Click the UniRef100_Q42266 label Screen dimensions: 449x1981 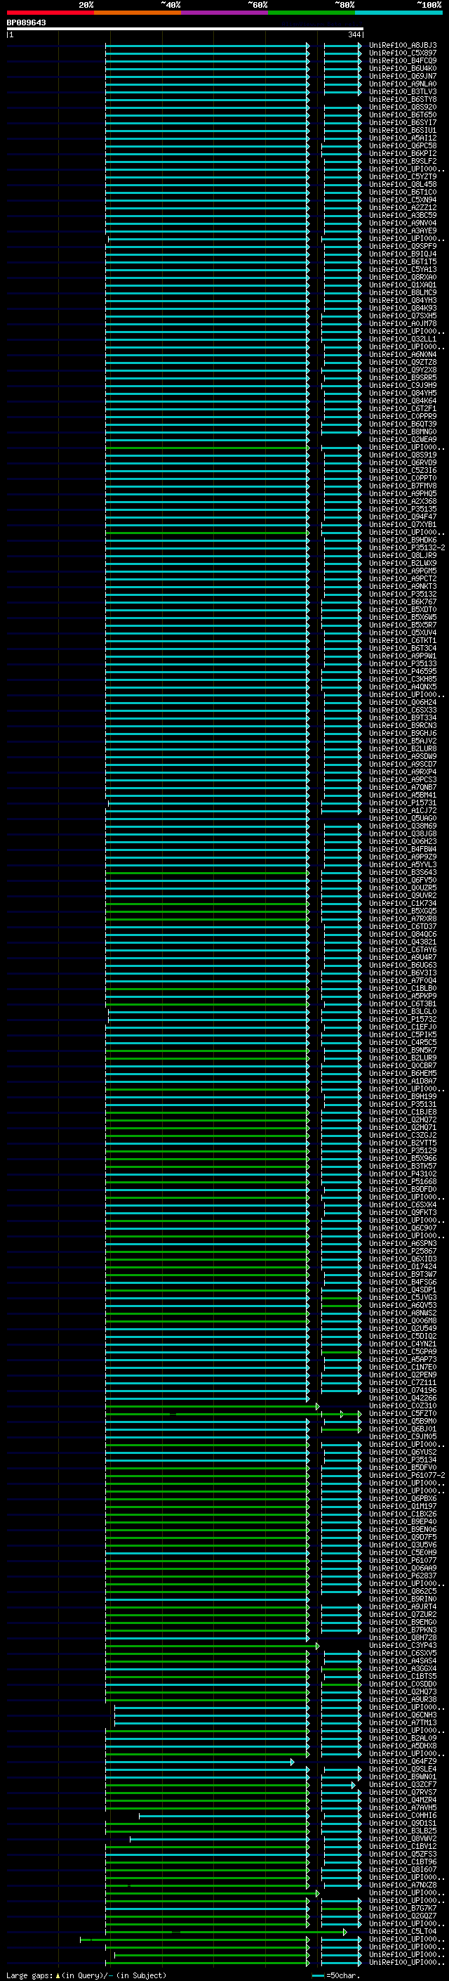coord(403,1398)
